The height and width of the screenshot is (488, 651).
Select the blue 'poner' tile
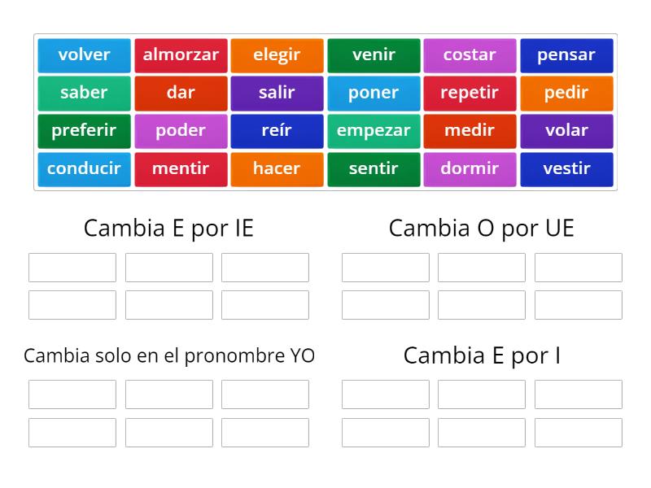point(374,93)
